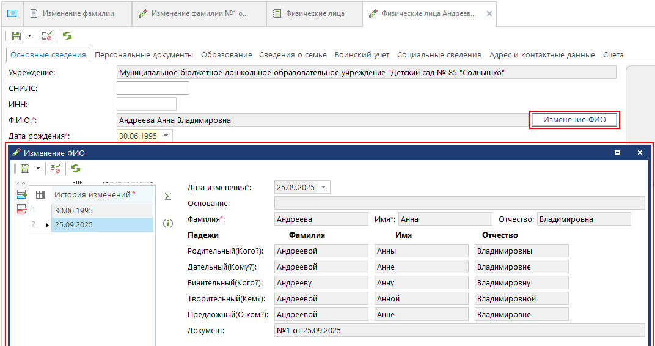The width and height of the screenshot is (655, 346).
Task: Click the validation checklist icon in main toolbar
Action: click(x=46, y=36)
